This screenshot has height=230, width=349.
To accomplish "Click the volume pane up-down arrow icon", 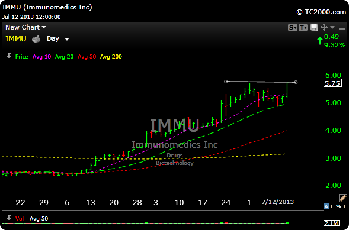I will [9, 217].
